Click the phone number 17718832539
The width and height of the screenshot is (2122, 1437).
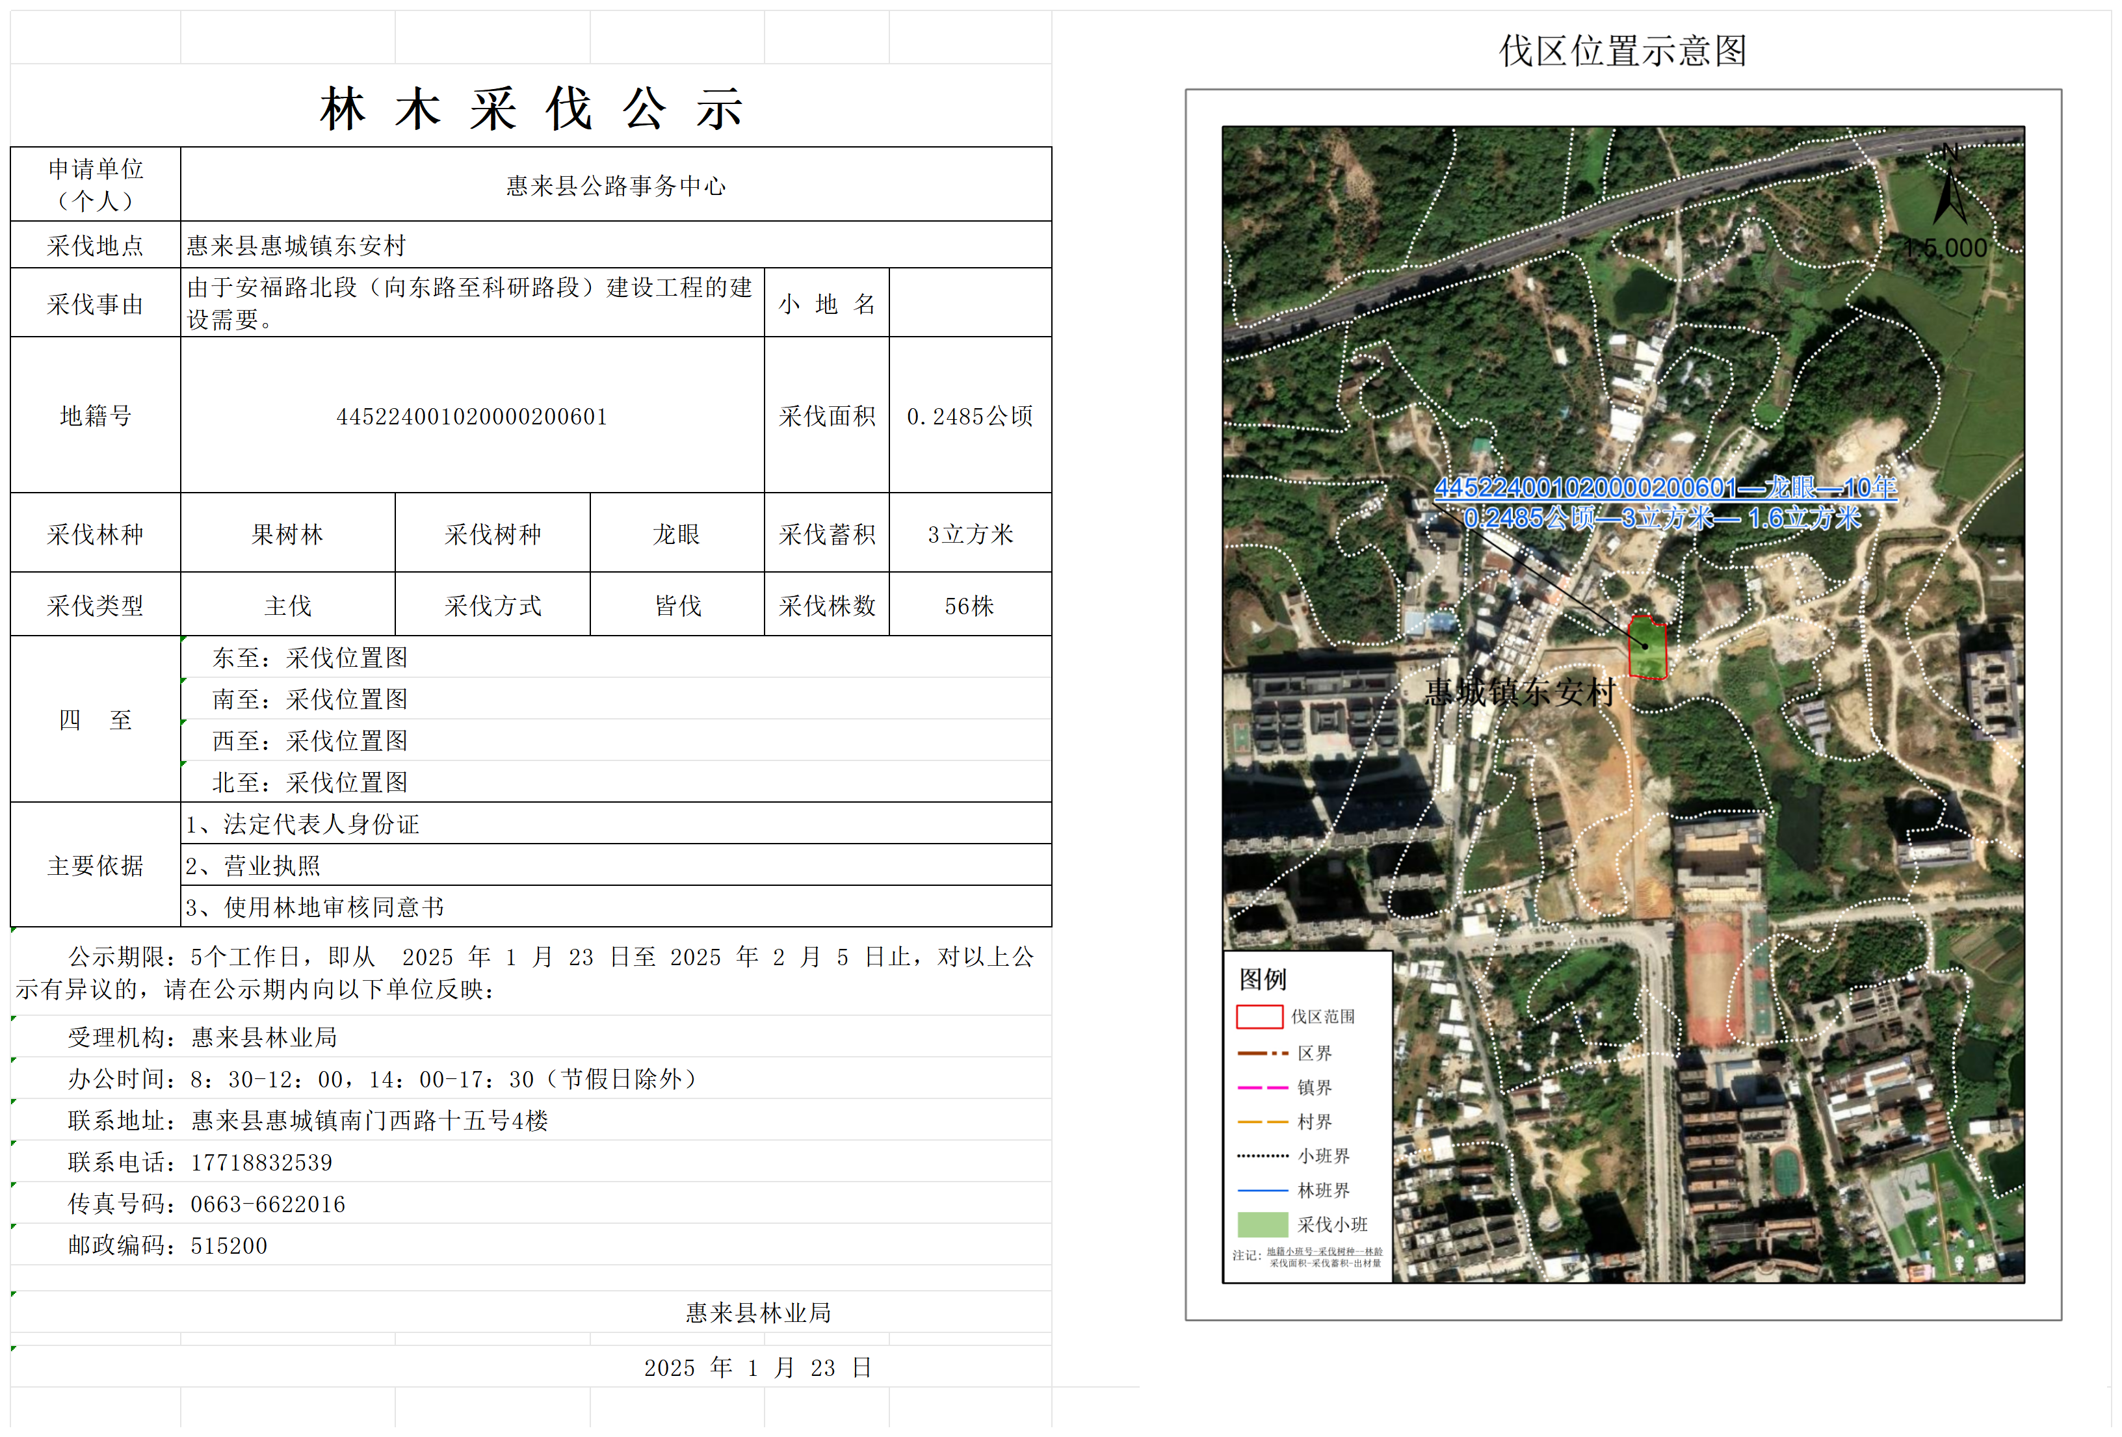pos(261,1162)
